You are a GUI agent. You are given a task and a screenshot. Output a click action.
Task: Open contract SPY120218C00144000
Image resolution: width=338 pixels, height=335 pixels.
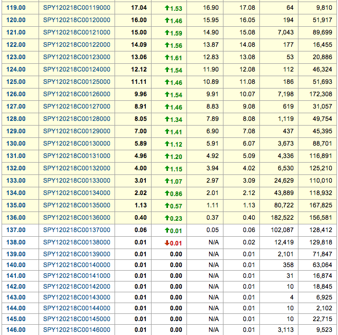click(x=77, y=308)
